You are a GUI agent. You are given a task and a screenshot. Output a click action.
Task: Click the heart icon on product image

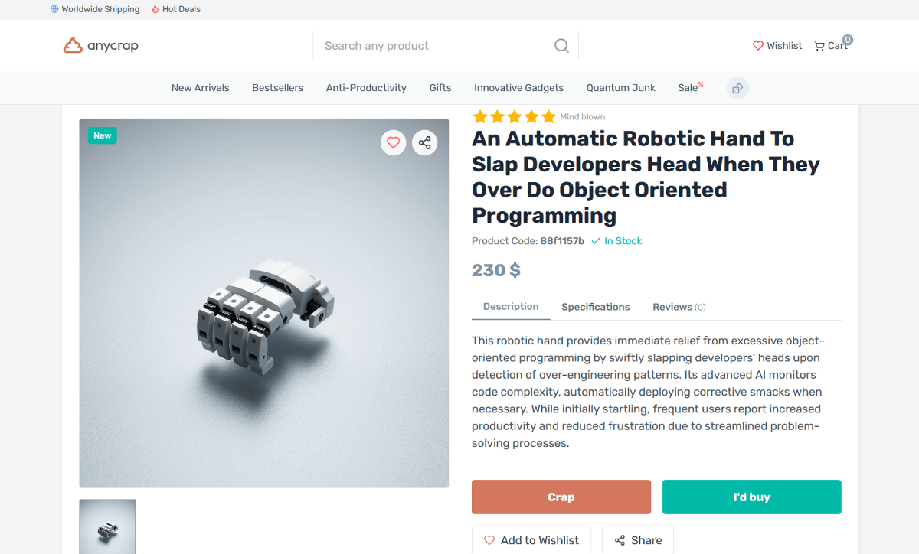click(x=394, y=142)
